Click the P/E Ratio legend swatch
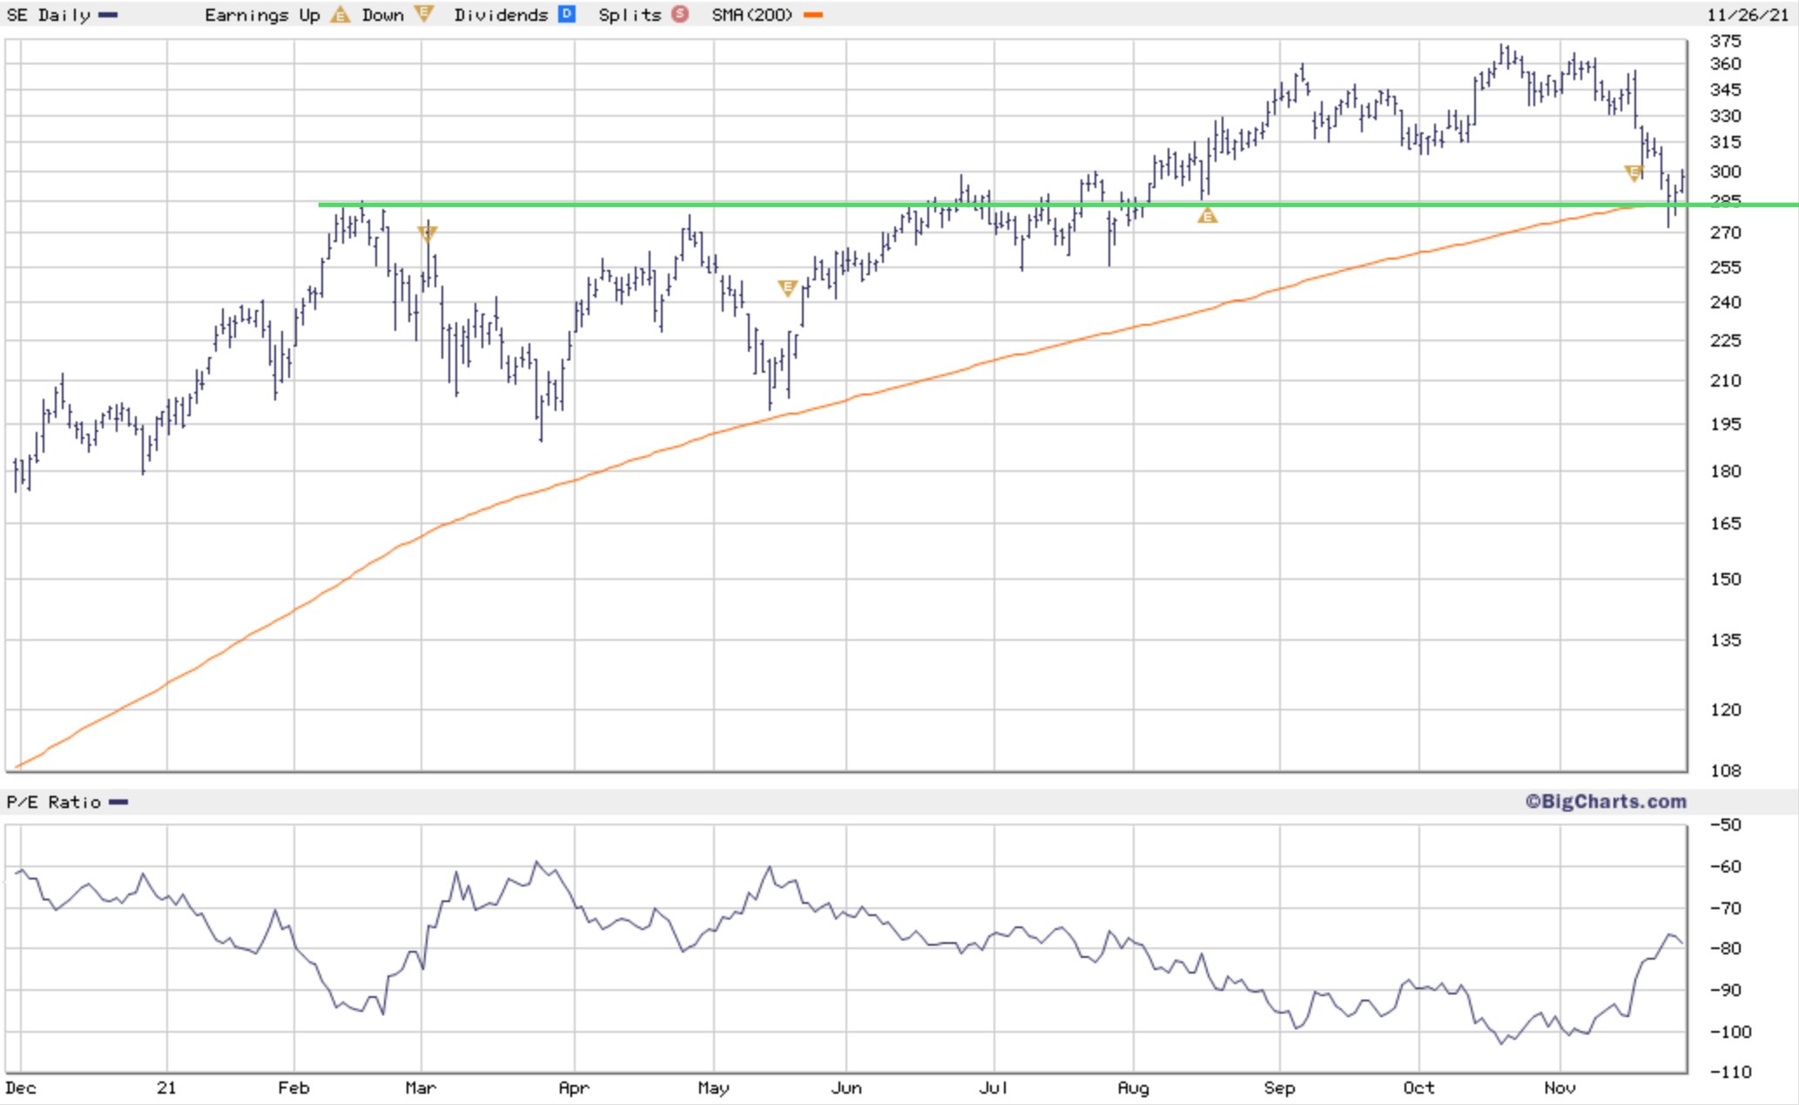Viewport: 1799px width, 1105px height. click(x=118, y=802)
